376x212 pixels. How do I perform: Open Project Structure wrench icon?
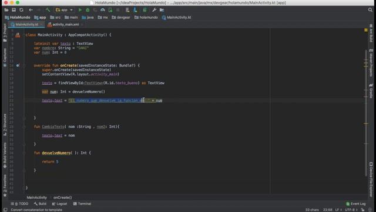click(154, 10)
